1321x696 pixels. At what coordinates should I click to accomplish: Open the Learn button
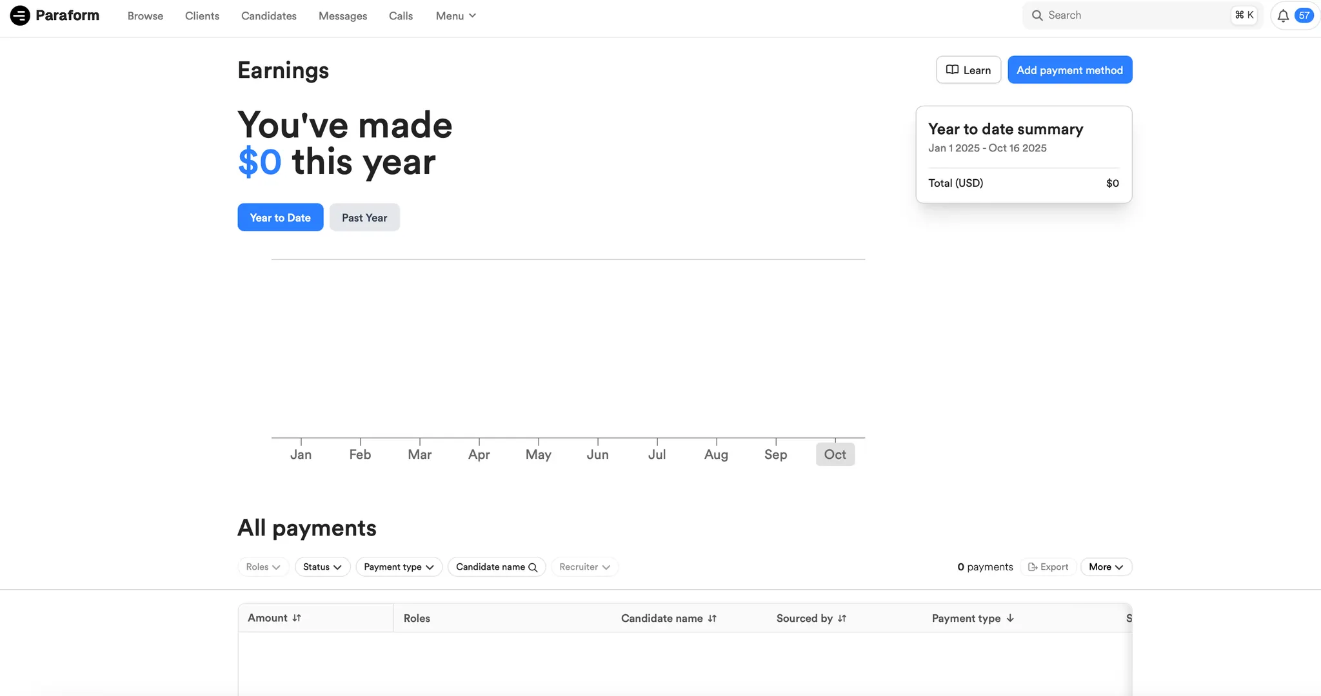(x=968, y=70)
